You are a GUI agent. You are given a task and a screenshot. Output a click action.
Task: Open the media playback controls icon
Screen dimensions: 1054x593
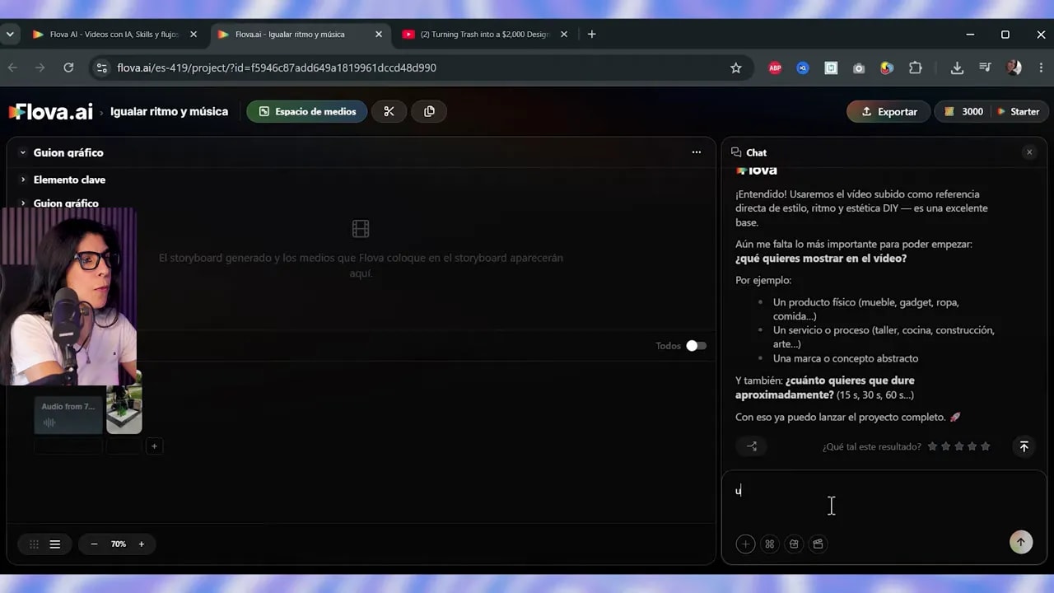point(985,68)
